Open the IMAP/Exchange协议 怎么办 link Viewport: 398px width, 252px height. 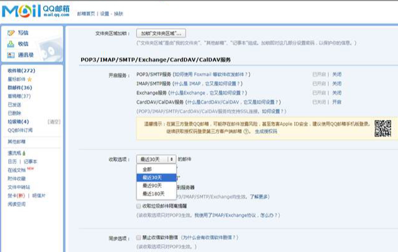(236, 215)
